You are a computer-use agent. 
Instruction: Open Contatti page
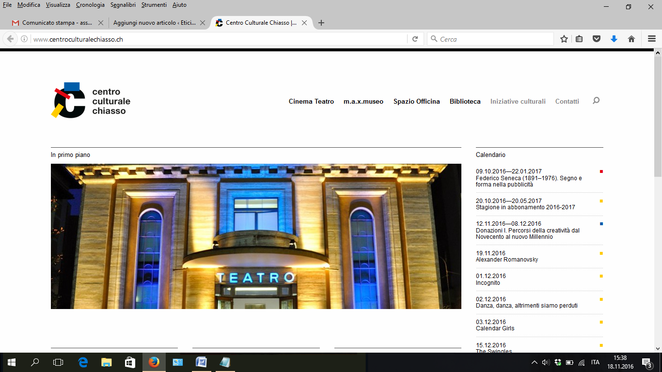click(567, 101)
